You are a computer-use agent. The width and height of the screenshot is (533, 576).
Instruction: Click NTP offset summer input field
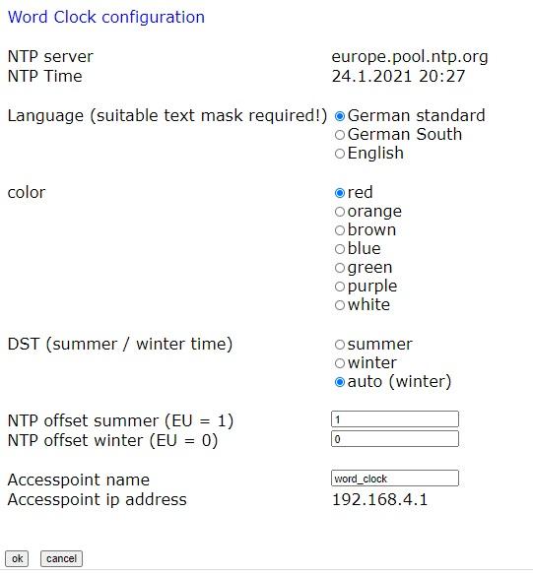click(x=395, y=419)
